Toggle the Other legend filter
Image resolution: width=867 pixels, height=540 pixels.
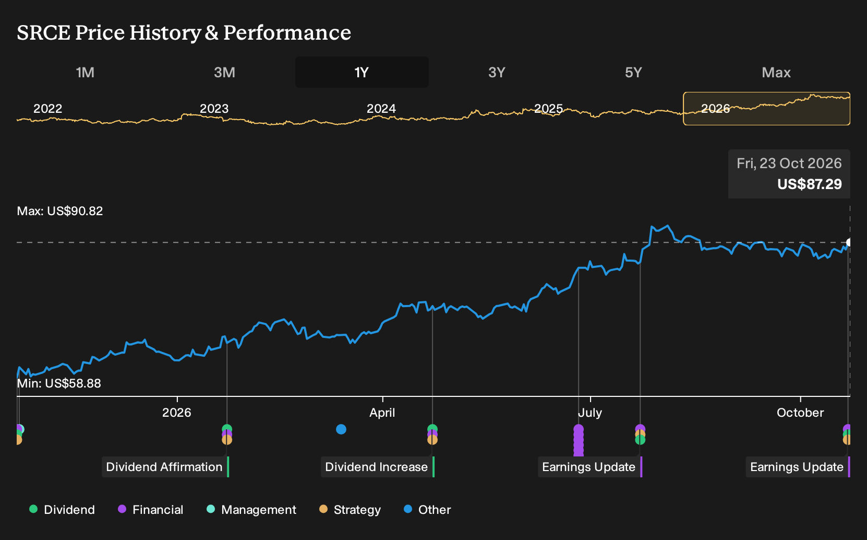coord(427,510)
